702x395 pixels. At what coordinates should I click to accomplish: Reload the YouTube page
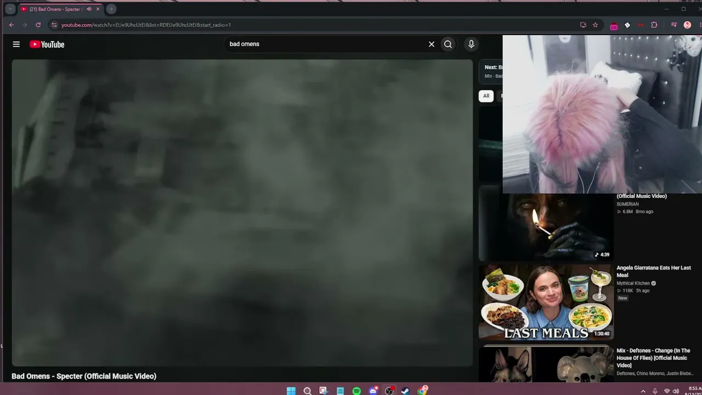pyautogui.click(x=38, y=25)
